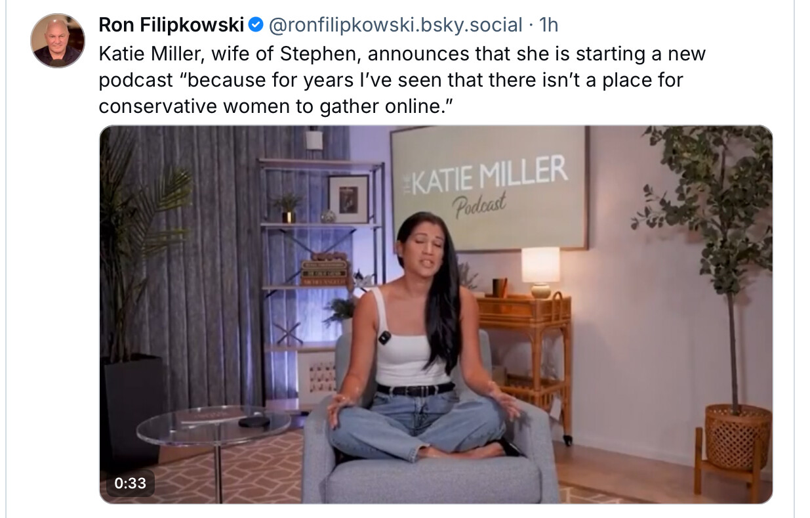This screenshot has width=810, height=518.
Task: Click the blue verified checkmark badge
Action: (x=256, y=26)
